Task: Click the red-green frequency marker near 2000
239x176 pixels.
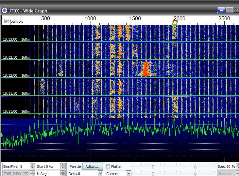Action: click(175, 23)
